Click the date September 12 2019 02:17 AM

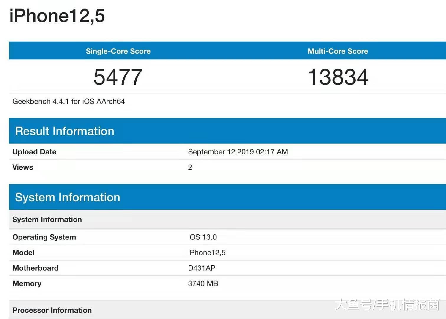tap(238, 152)
